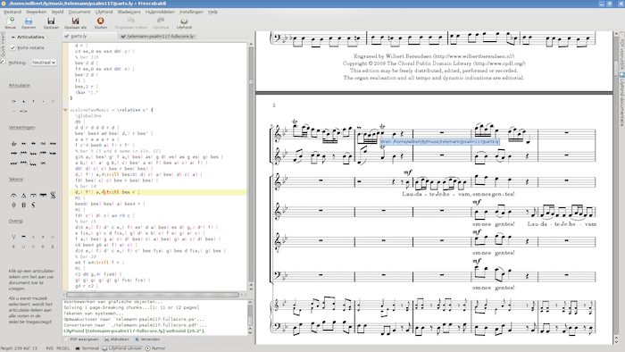The image size is (625, 352).
Task: Run the LilyPond engraver icon
Action: click(184, 22)
